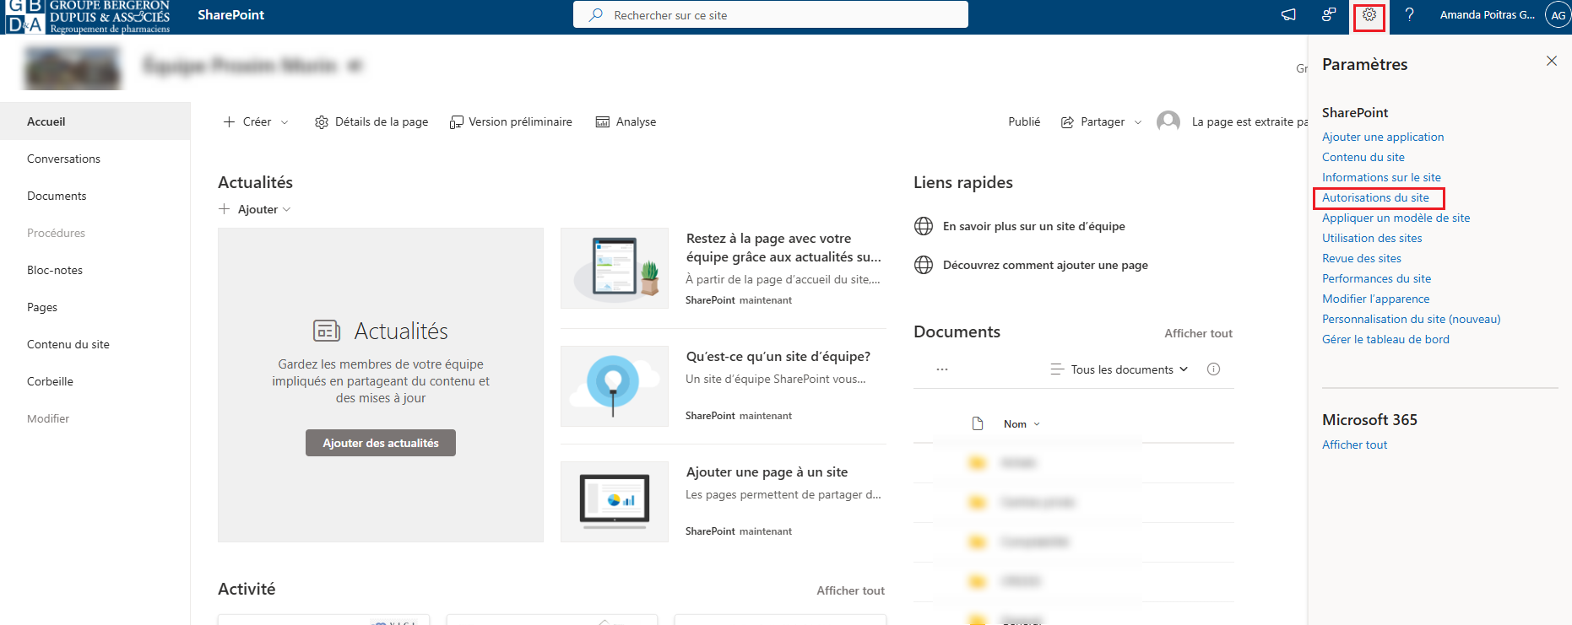Open Revue des sites link
Image resolution: width=1572 pixels, height=625 pixels.
[1362, 258]
